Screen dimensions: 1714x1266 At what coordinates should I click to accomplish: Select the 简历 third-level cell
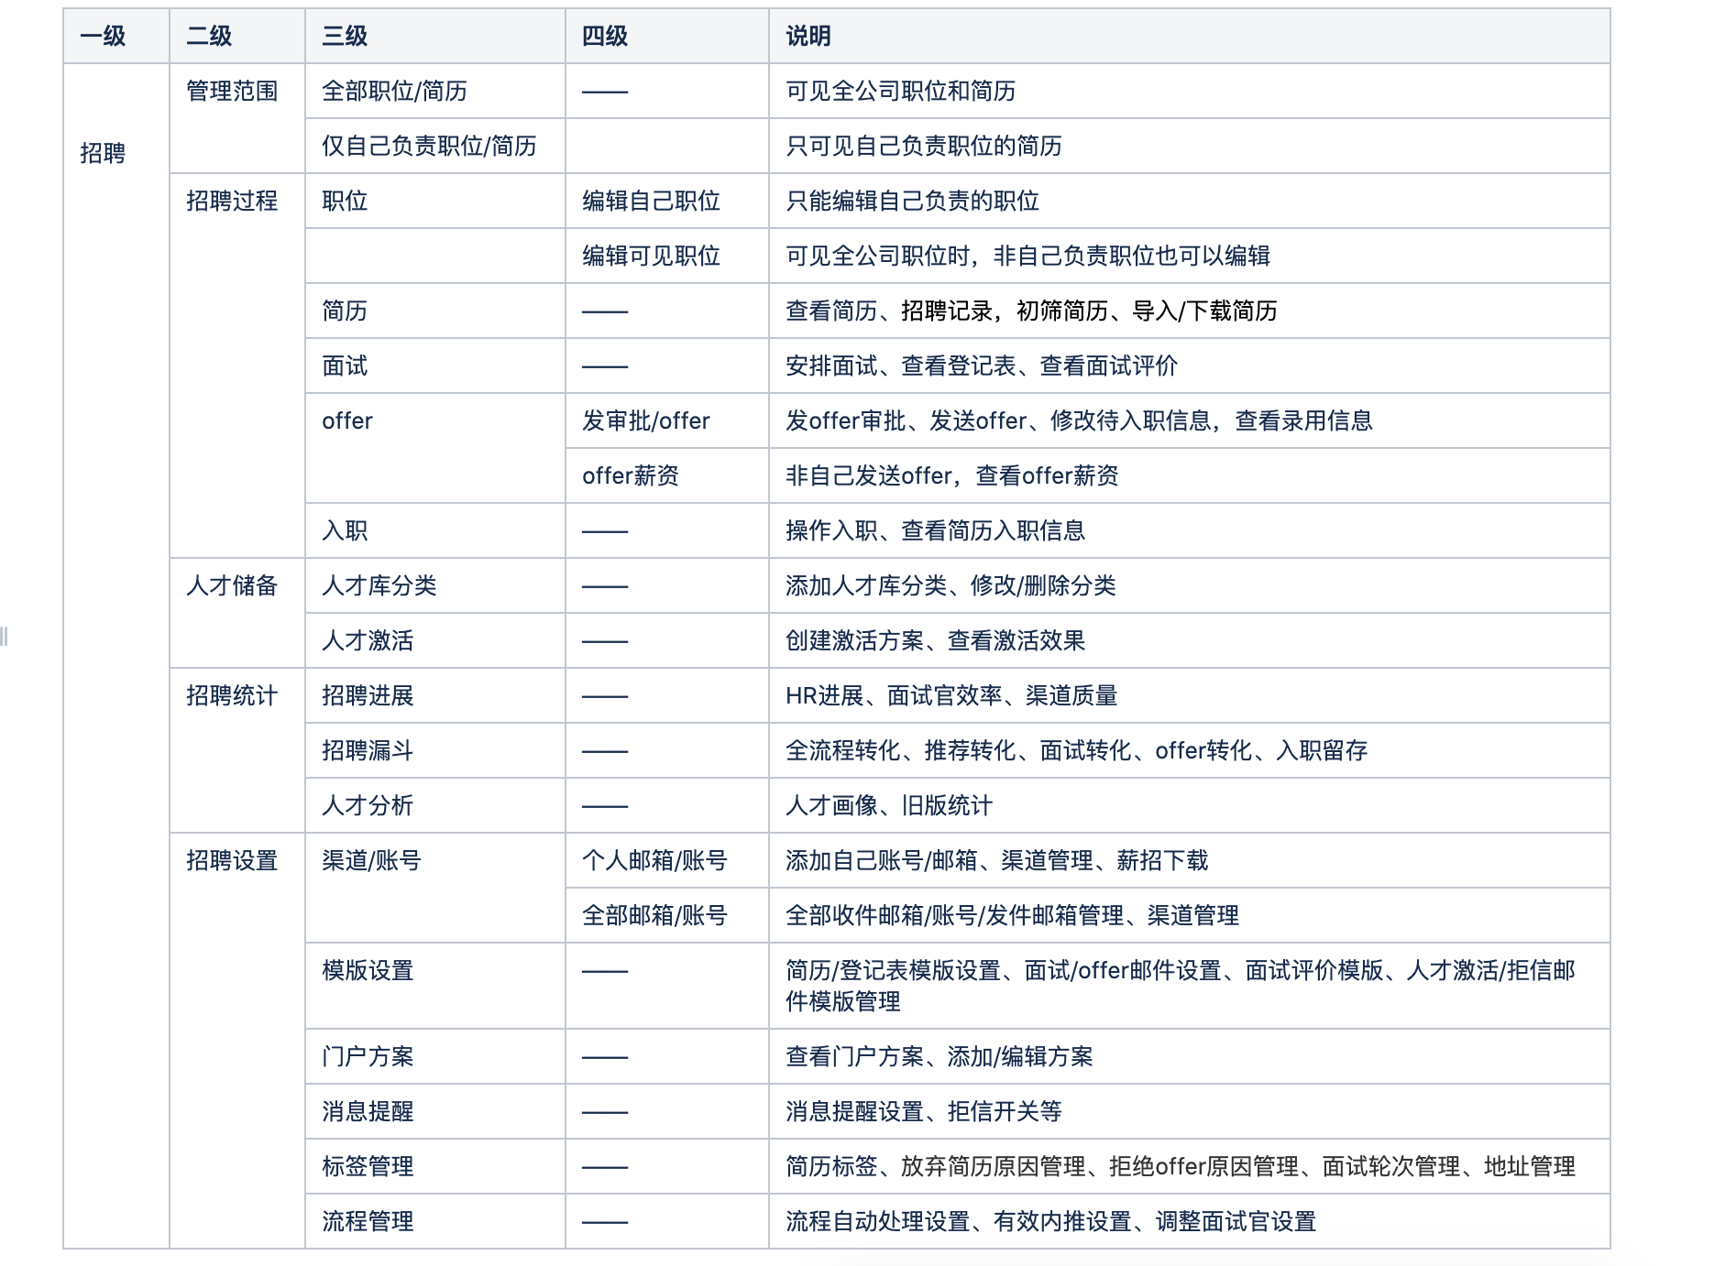coord(435,311)
